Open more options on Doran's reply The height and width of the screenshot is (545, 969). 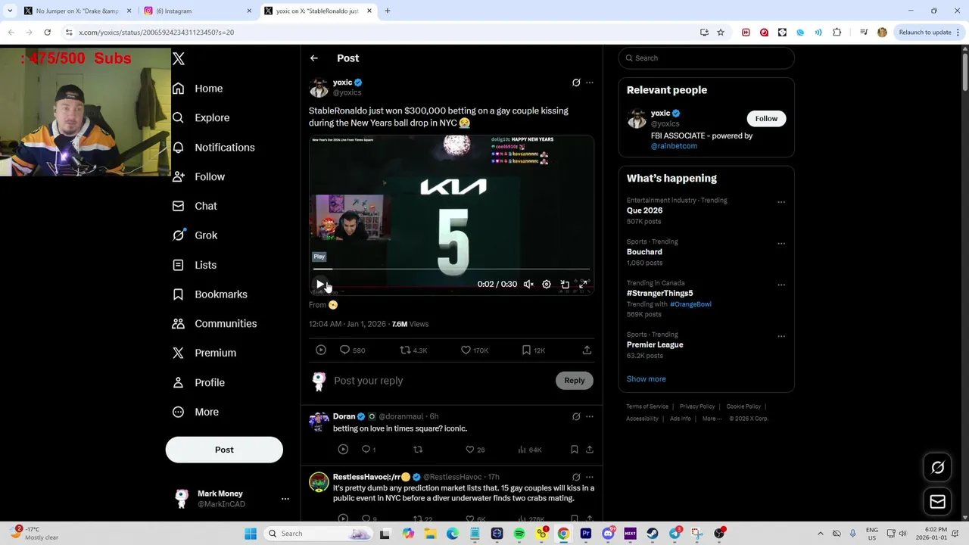(590, 416)
